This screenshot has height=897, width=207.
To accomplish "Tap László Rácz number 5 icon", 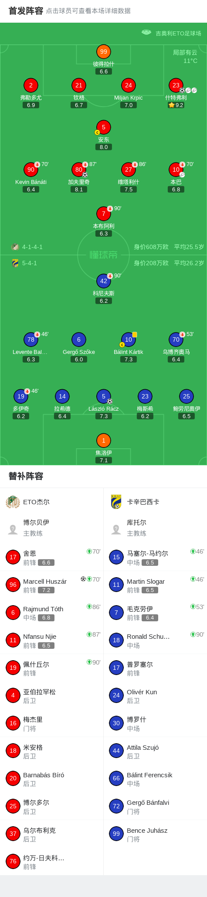I will click(103, 396).
